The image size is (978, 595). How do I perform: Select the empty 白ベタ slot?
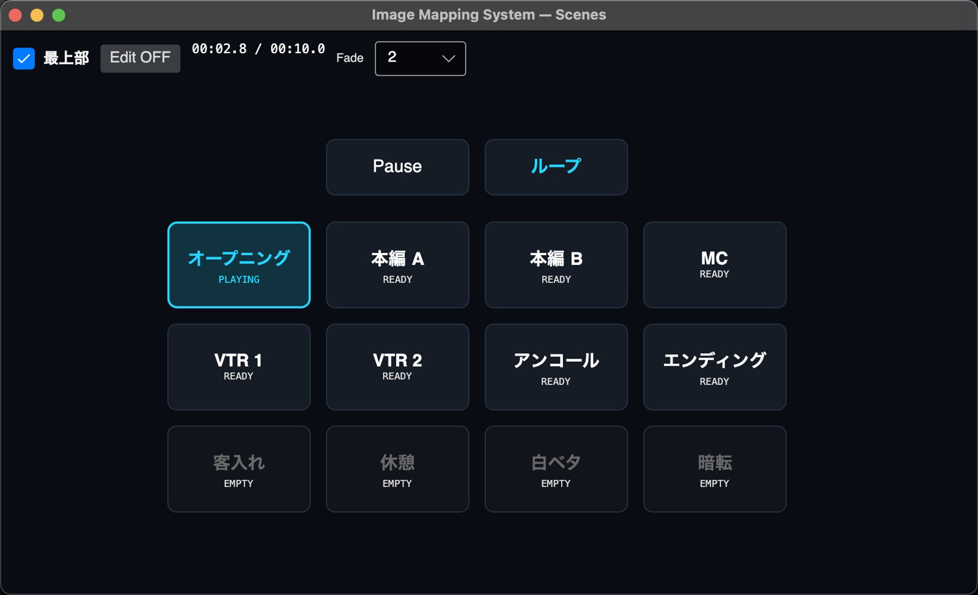tap(556, 469)
